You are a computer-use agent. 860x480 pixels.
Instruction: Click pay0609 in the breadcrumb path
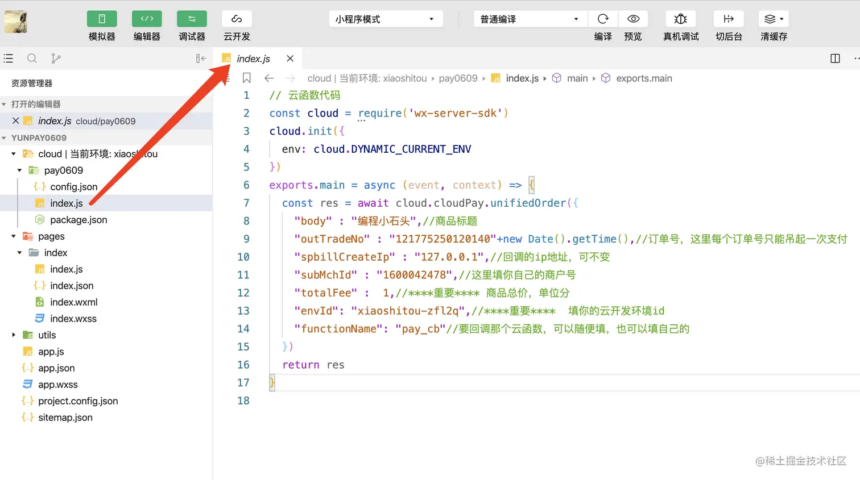(x=458, y=78)
